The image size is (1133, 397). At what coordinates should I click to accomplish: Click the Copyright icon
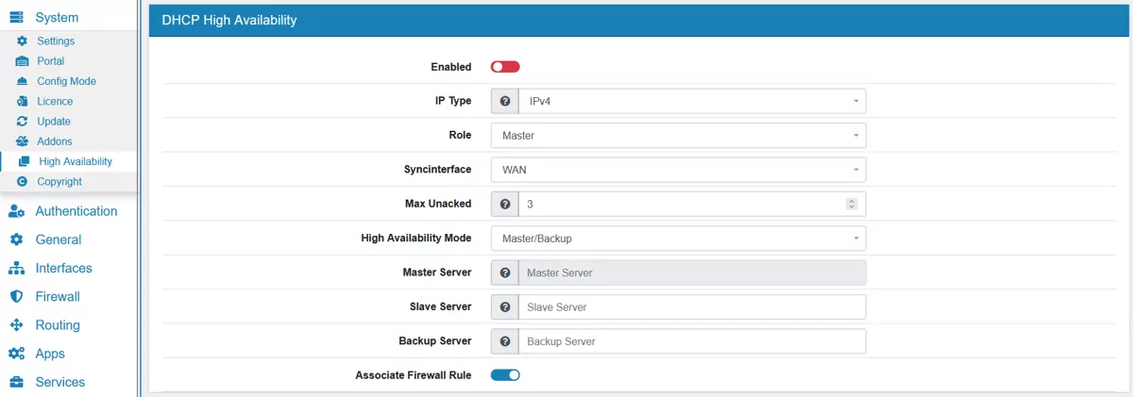(x=23, y=181)
